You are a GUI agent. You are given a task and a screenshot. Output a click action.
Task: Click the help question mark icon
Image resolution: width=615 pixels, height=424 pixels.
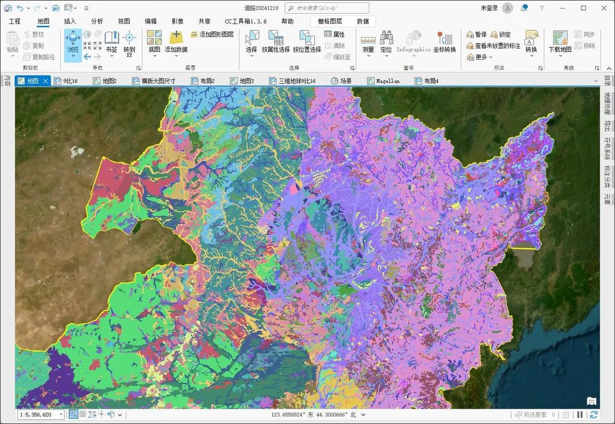point(542,8)
